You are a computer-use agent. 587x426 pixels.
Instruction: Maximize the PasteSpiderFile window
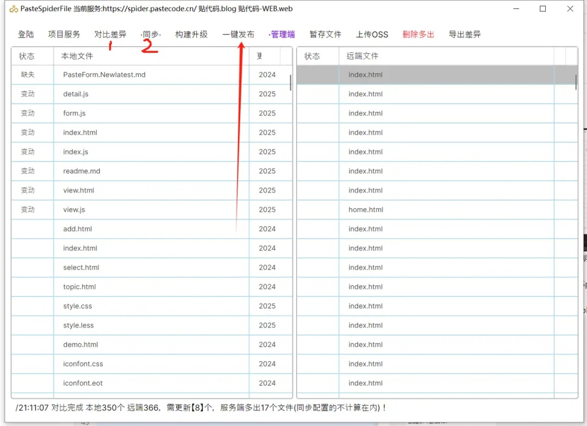tap(543, 9)
